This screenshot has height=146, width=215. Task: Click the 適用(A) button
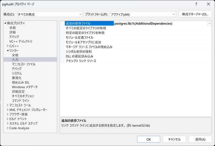pyautogui.click(x=200, y=139)
